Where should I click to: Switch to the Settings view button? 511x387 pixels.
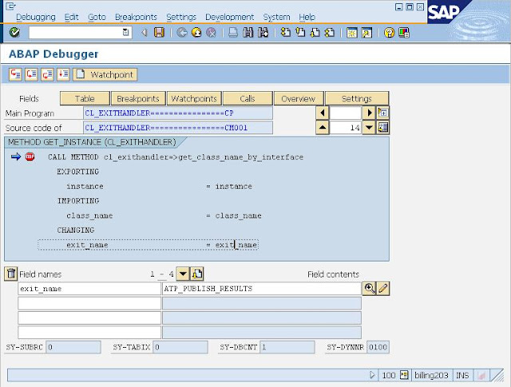pos(357,98)
